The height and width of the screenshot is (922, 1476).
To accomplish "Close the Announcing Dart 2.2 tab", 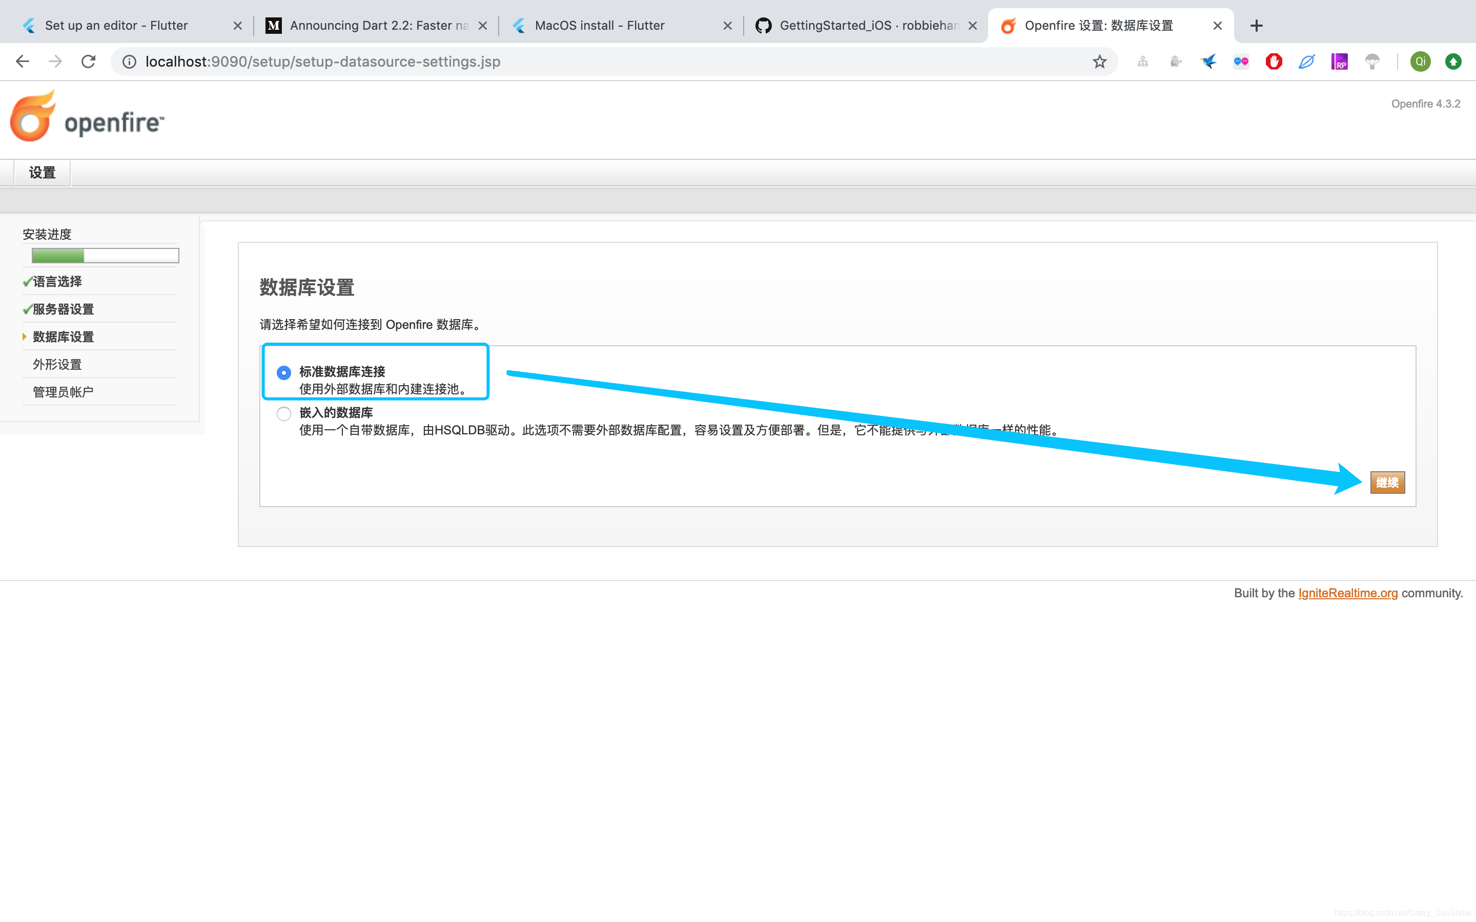I will 482,26.
